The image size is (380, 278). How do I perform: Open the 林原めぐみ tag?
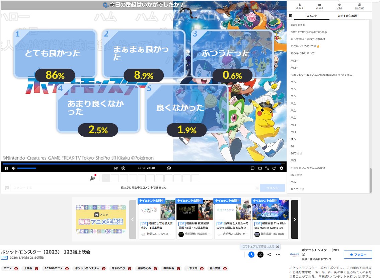pos(144,268)
